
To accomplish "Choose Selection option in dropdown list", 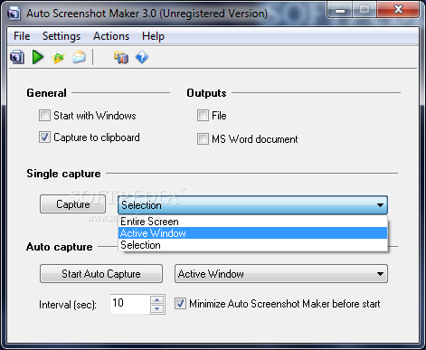I will tap(252, 245).
